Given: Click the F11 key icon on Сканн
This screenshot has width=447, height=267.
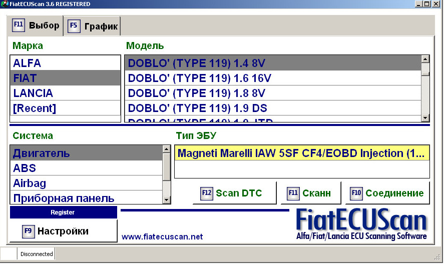Looking at the screenshot, I should 293,193.
